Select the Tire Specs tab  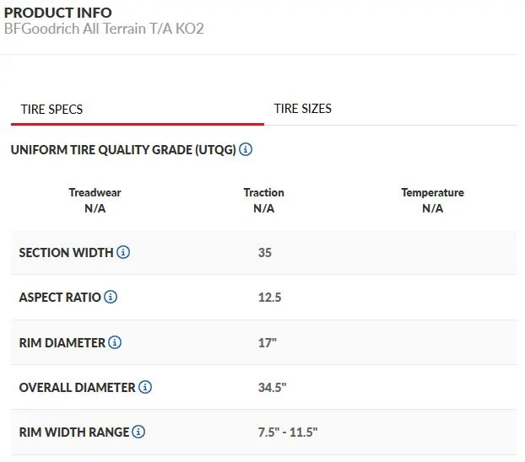click(x=138, y=110)
